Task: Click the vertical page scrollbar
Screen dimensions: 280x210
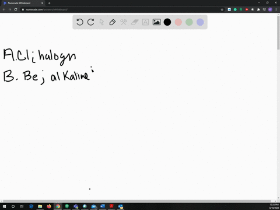Action: [278, 33]
